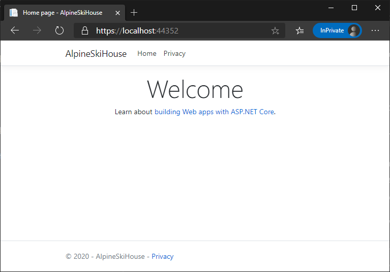390x272 pixels.
Task: Select the Home page - AlpineSkiHouse tab
Action: [65, 13]
